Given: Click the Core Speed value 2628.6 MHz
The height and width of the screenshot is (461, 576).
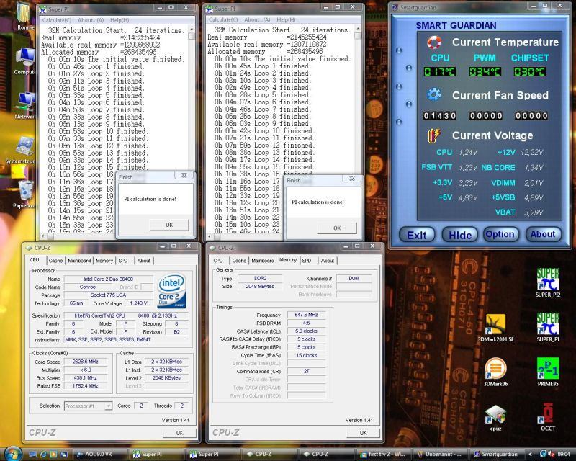Looking at the screenshot, I should pyautogui.click(x=85, y=362).
